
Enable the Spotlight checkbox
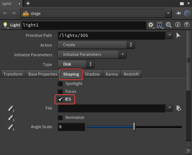60,84
